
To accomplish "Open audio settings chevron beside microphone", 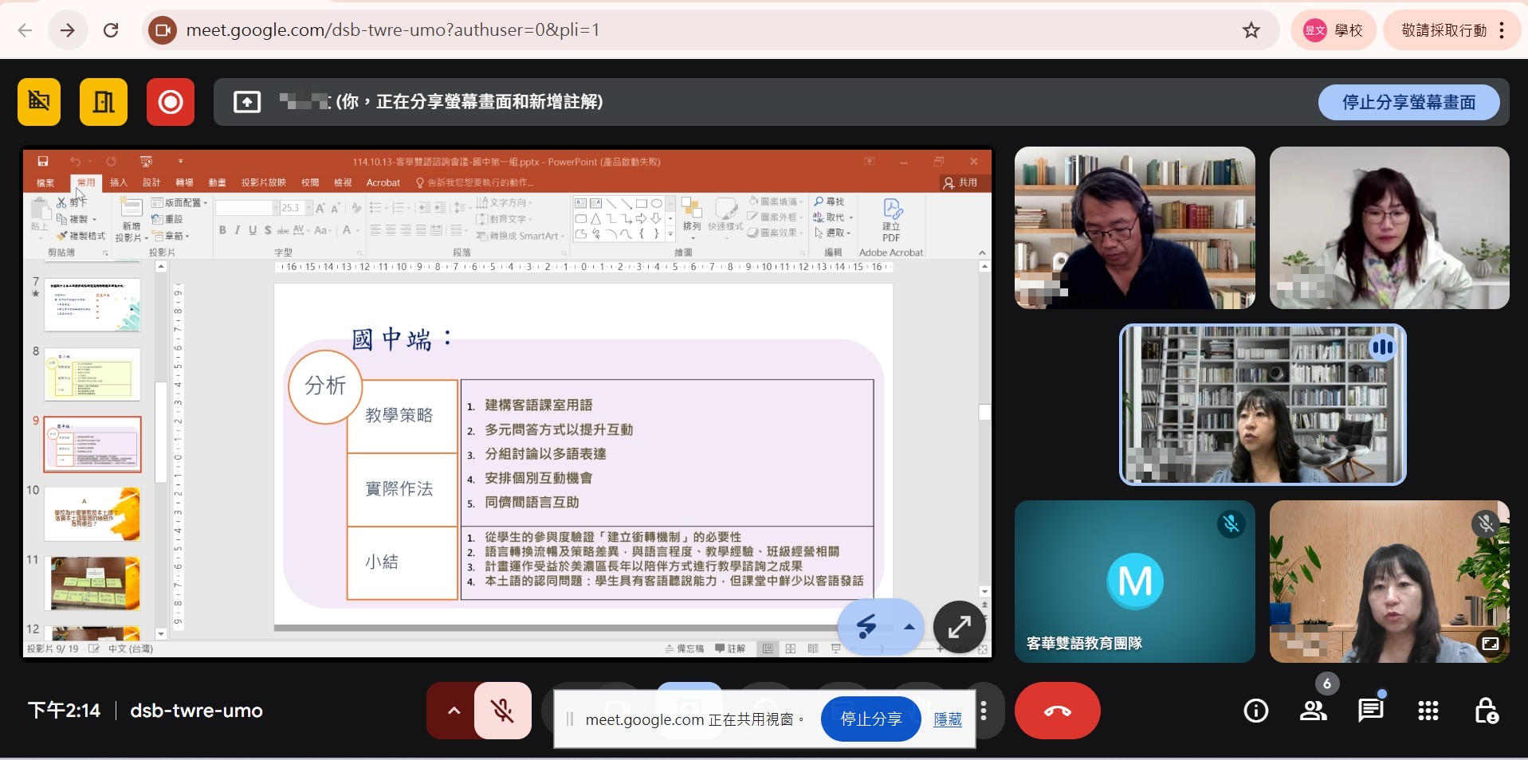I will click(453, 711).
